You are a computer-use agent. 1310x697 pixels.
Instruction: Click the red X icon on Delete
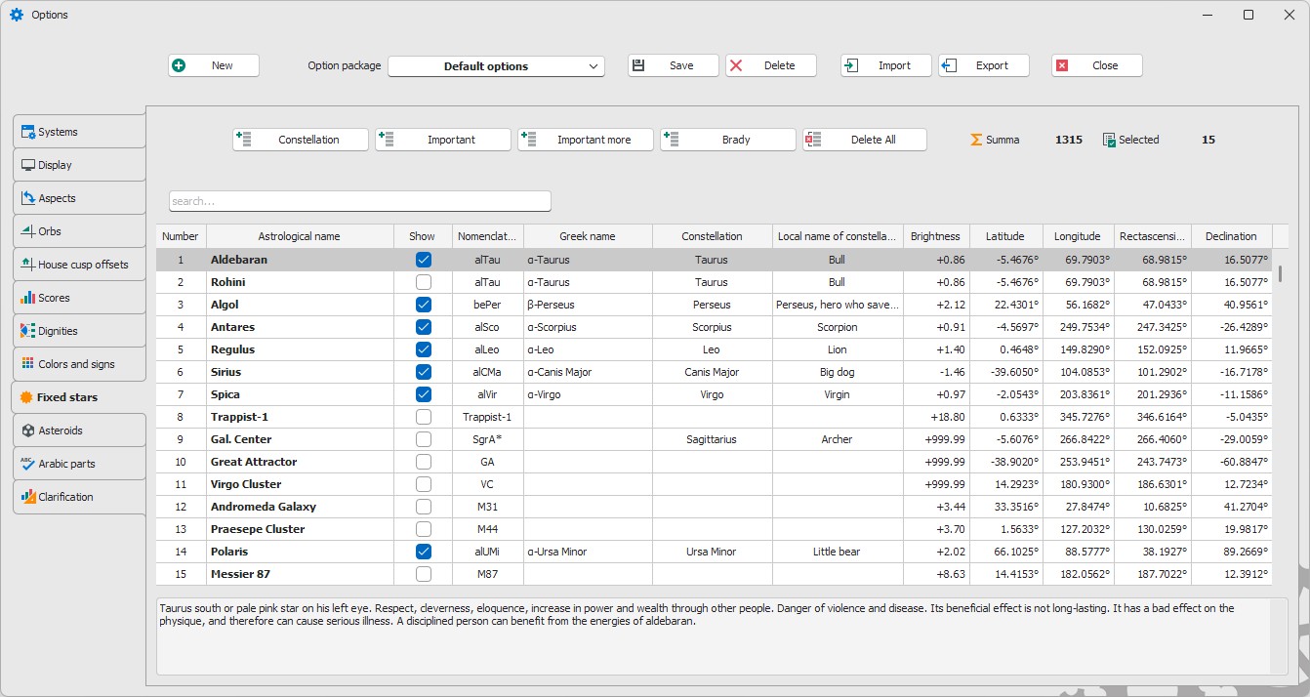[x=736, y=65]
